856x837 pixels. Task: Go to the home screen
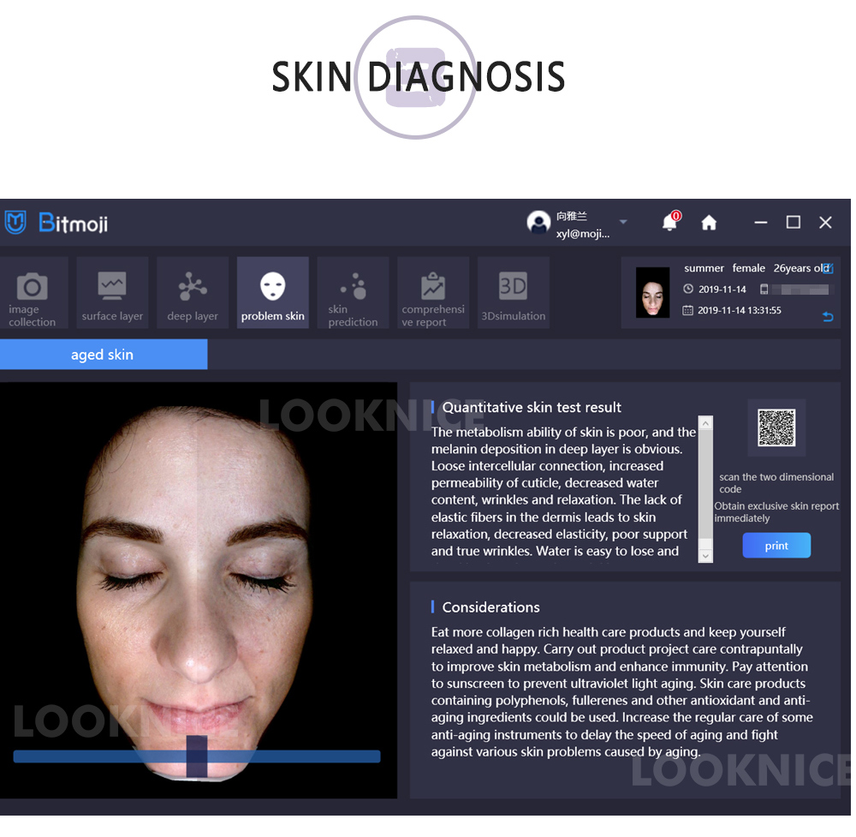pos(709,222)
